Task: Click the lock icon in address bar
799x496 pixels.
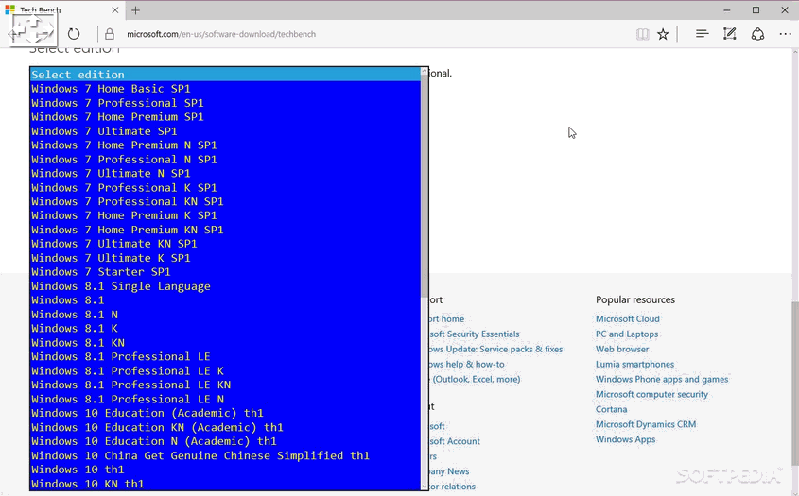Action: point(109,34)
